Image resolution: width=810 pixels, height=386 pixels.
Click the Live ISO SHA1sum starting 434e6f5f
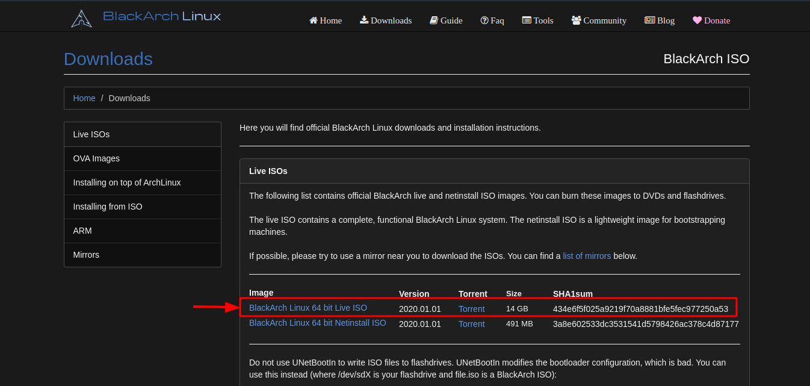[x=640, y=309]
